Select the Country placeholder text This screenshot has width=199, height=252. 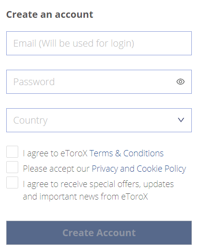coord(30,121)
